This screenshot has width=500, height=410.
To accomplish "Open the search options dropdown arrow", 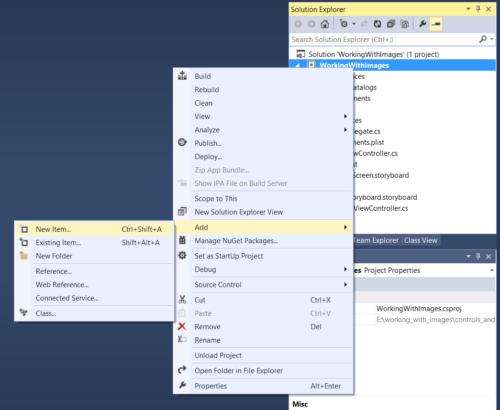I will coord(492,39).
